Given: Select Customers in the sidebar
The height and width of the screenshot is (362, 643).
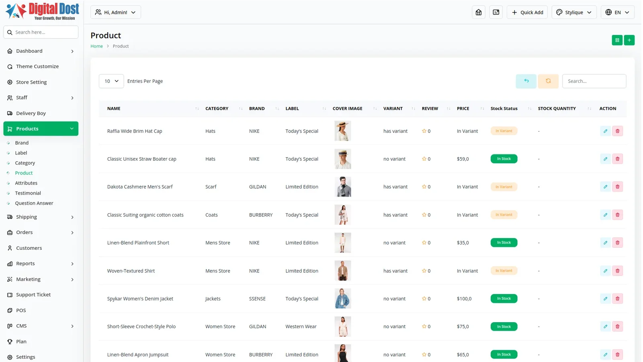Looking at the screenshot, I should point(29,248).
